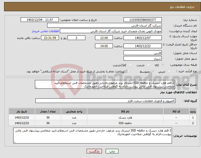Viewport: 201px width, 158px height.
Task: Click the remaining days field showing 2
Action: click(x=76, y=38)
